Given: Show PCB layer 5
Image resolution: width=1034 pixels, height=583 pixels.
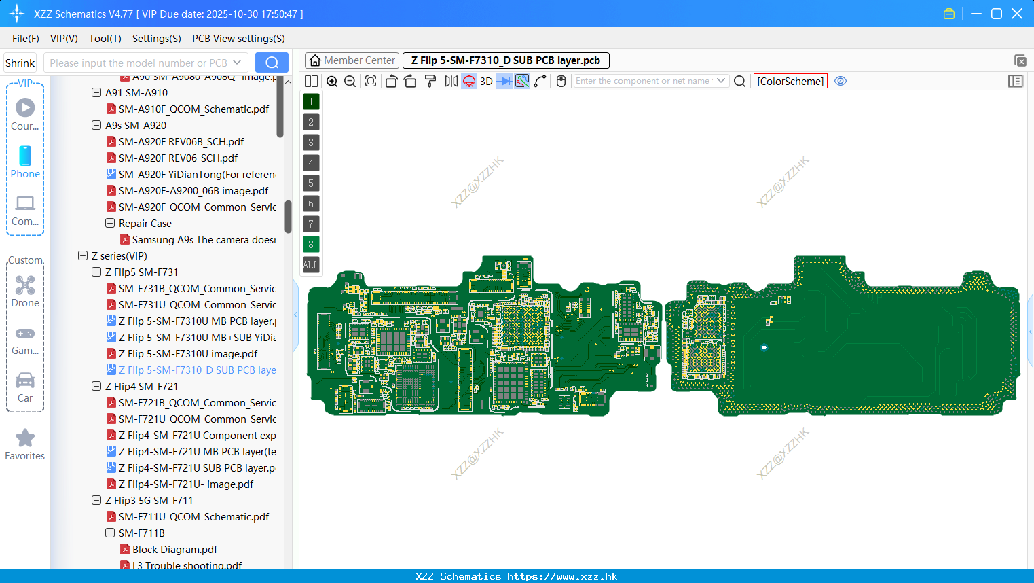Looking at the screenshot, I should (311, 183).
